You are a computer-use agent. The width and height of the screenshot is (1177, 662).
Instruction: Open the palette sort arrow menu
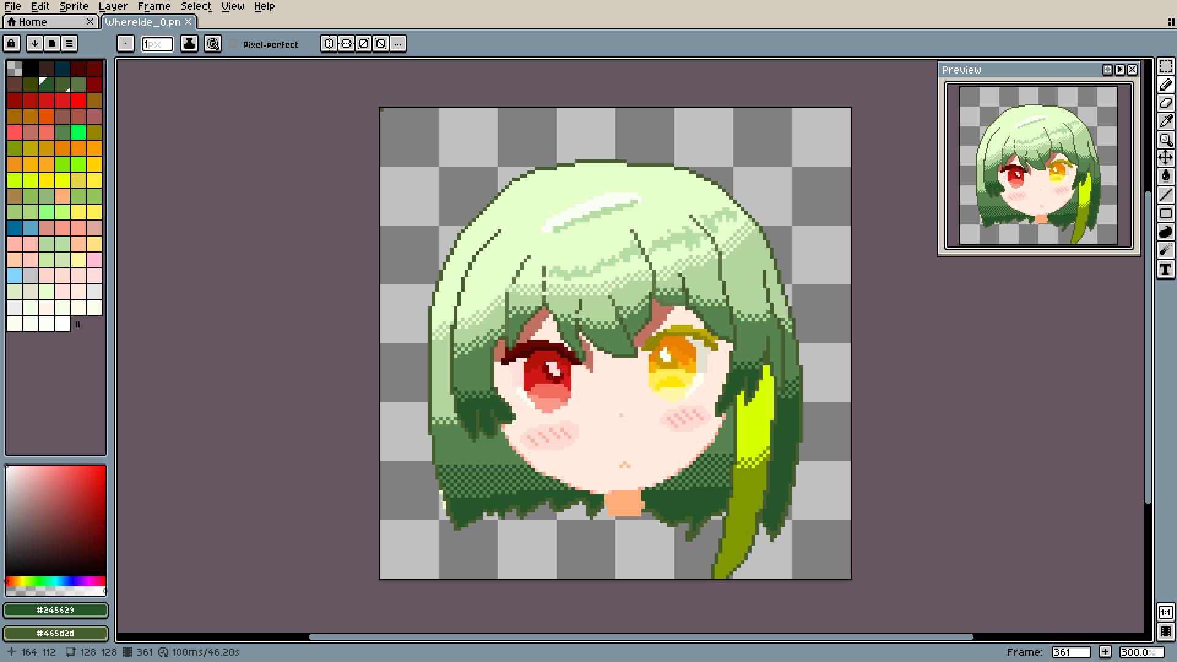coord(35,44)
